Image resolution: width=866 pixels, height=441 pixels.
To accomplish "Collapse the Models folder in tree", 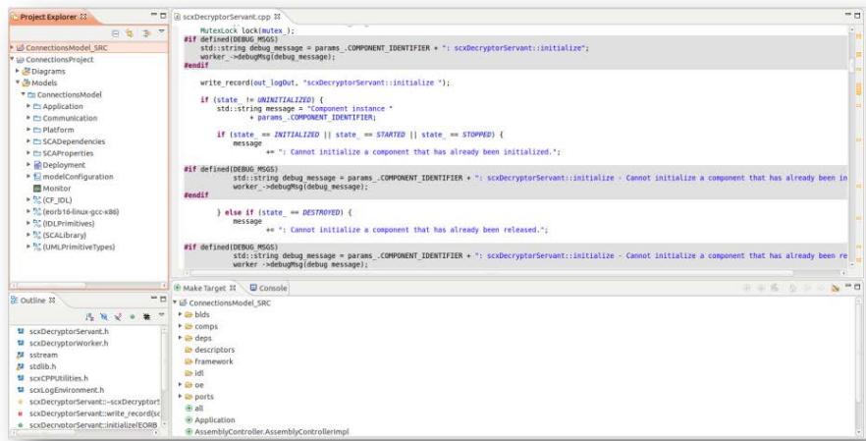I will point(18,83).
